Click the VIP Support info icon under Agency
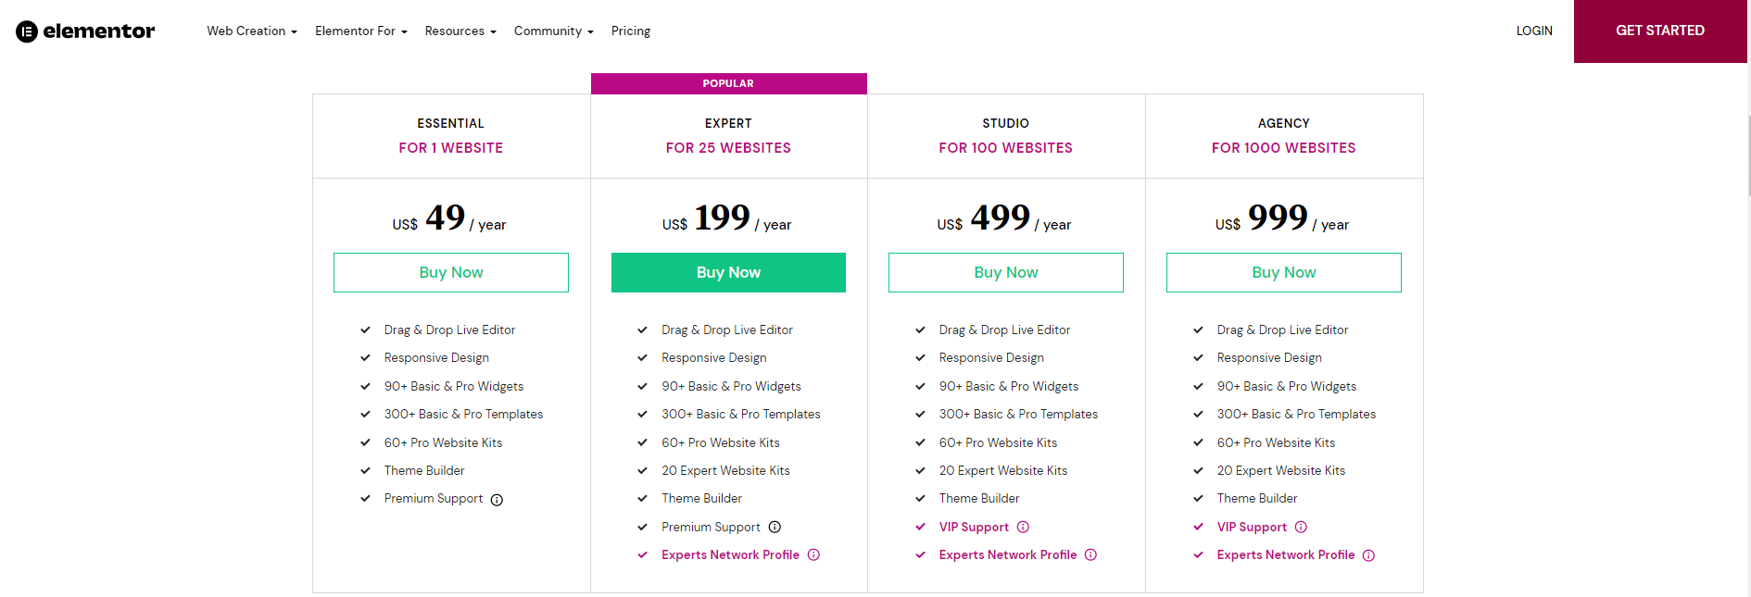 [1301, 527]
